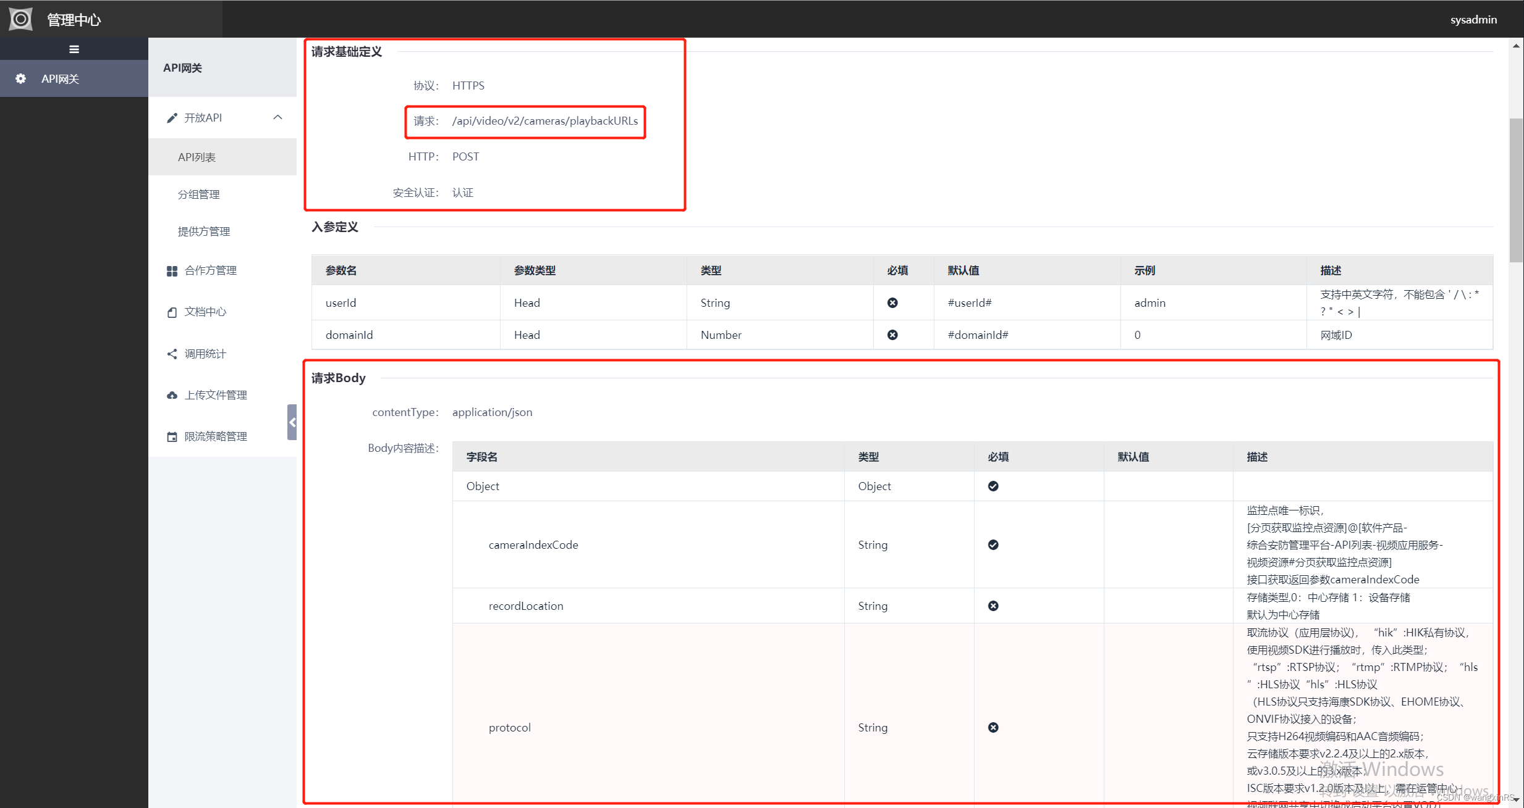Collapse the 开放API chevron
The image size is (1524, 808).
(x=277, y=117)
